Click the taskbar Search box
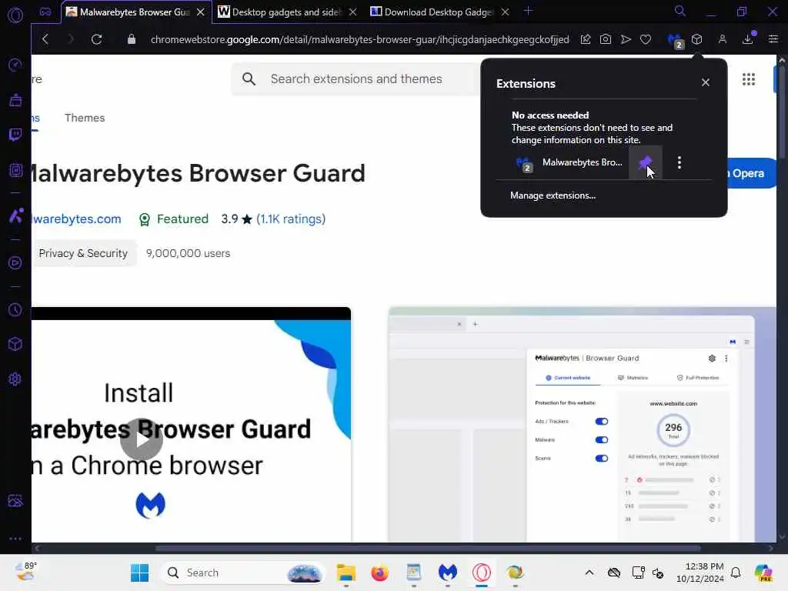Image resolution: width=788 pixels, height=591 pixels. click(242, 573)
